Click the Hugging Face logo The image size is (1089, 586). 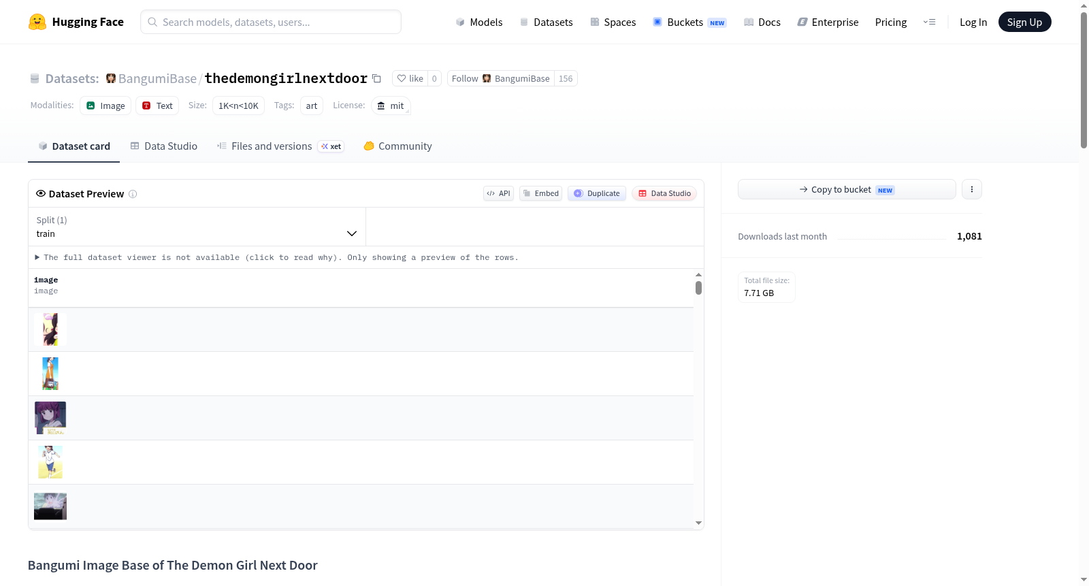pyautogui.click(x=76, y=22)
